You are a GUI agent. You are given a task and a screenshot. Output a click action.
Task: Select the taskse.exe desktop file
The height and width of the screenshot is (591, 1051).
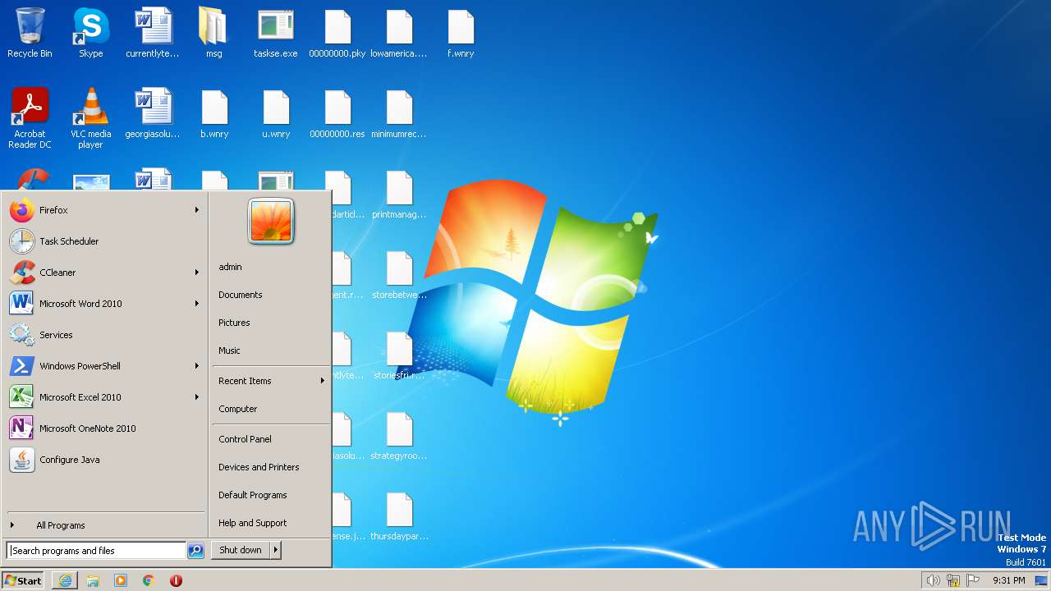276,34
